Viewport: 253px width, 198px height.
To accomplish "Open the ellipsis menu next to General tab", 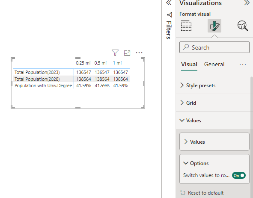I will point(243,64).
